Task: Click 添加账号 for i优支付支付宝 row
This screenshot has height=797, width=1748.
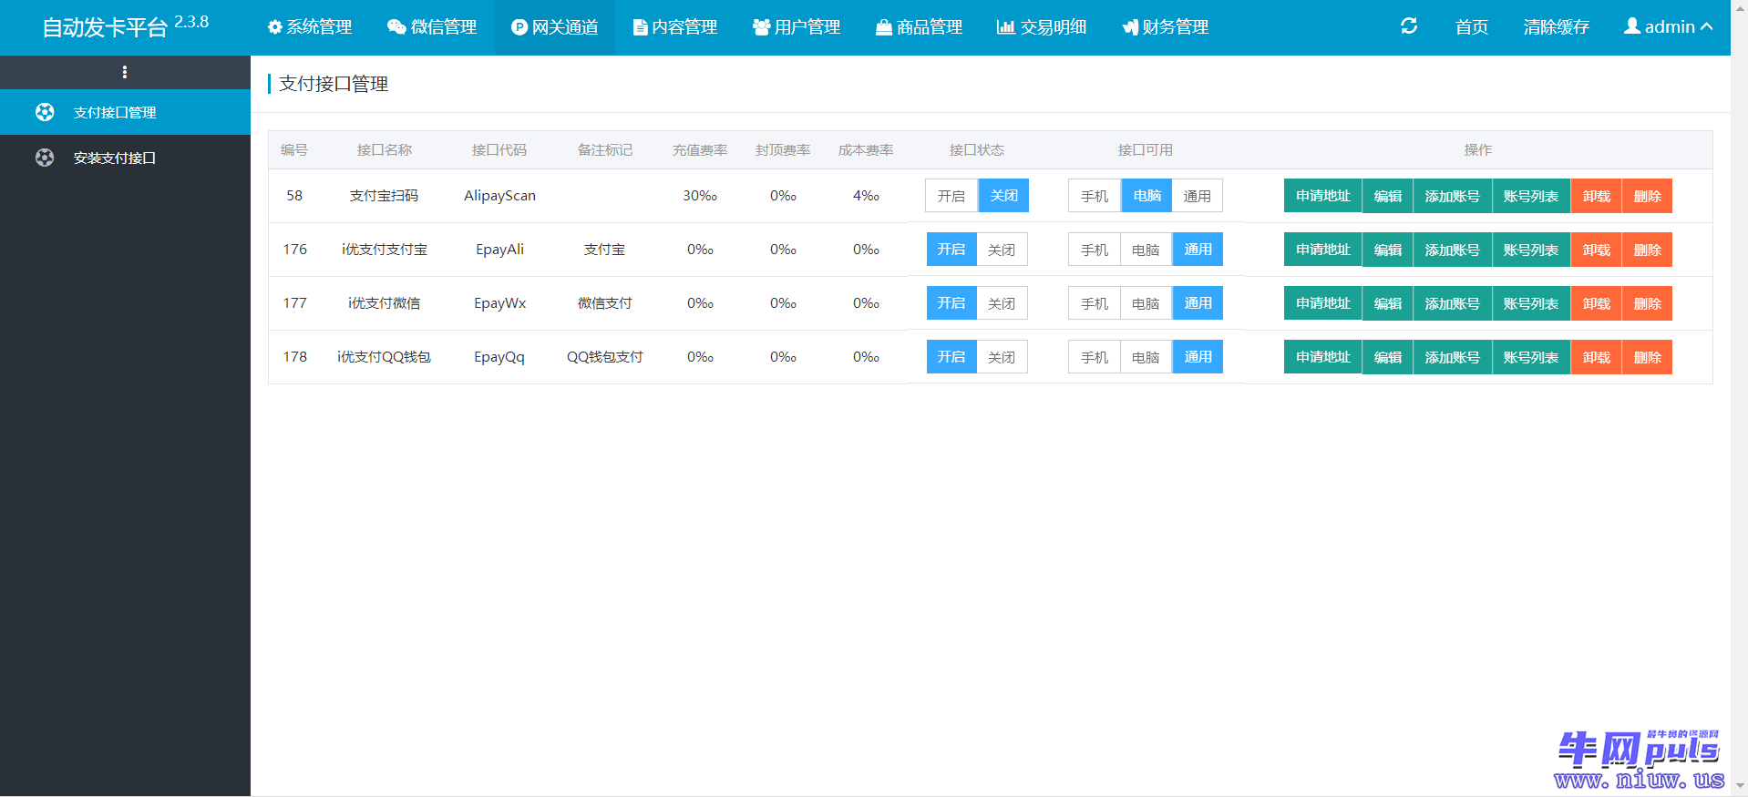Action: pos(1453,250)
